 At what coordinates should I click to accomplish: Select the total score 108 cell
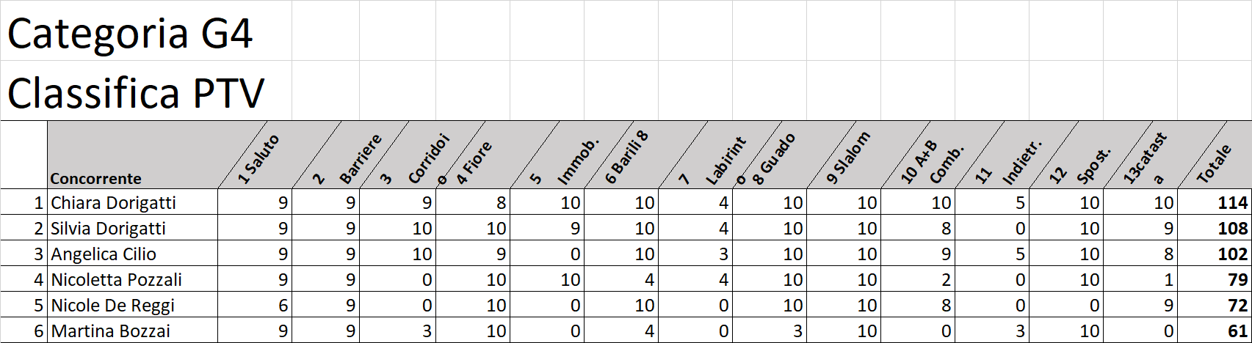pos(1231,229)
